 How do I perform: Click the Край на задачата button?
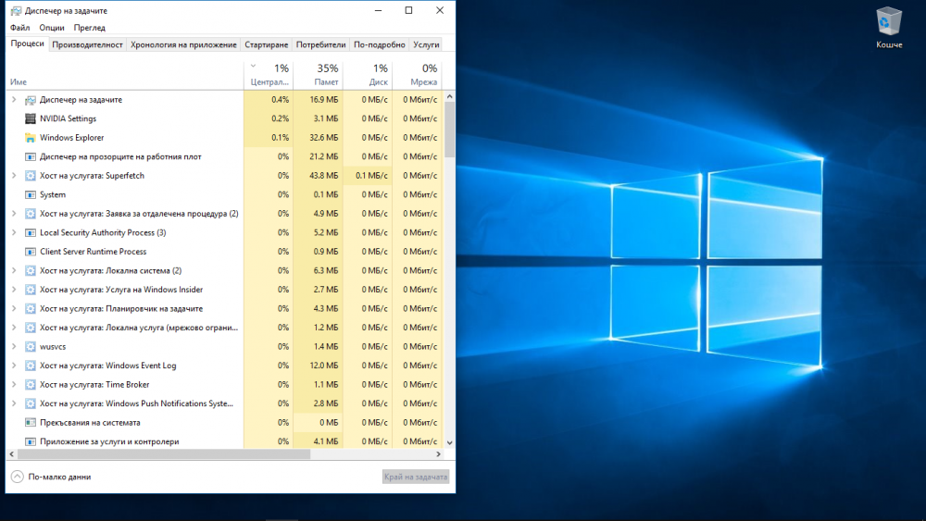click(x=416, y=477)
